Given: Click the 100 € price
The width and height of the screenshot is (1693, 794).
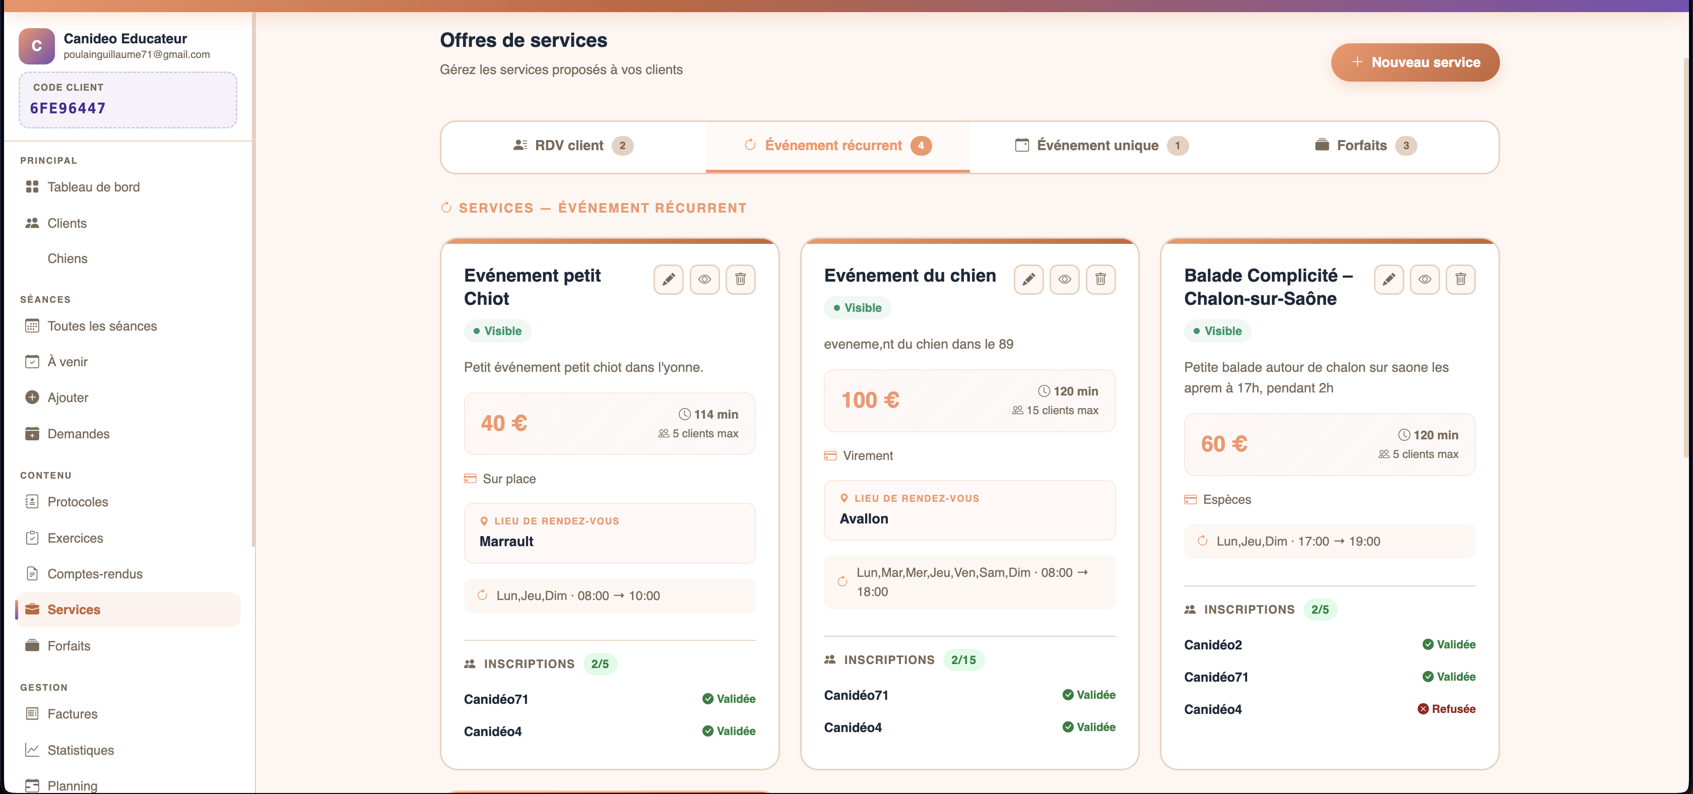Looking at the screenshot, I should (x=870, y=401).
